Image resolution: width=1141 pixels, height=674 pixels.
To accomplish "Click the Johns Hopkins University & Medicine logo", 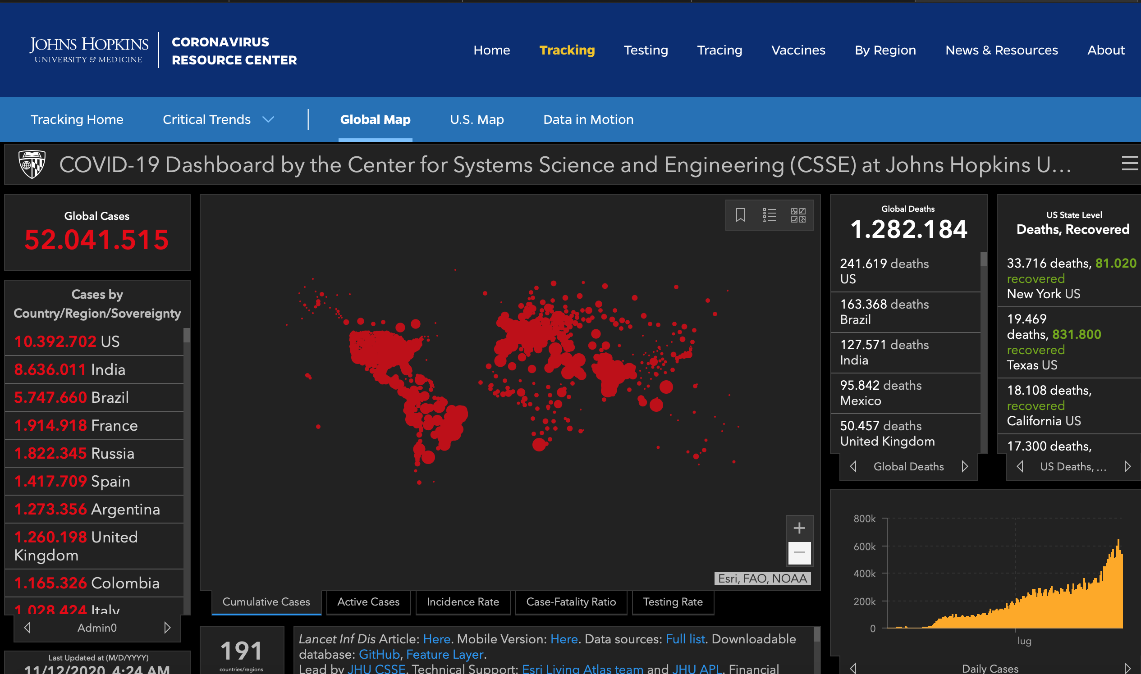I will [89, 50].
